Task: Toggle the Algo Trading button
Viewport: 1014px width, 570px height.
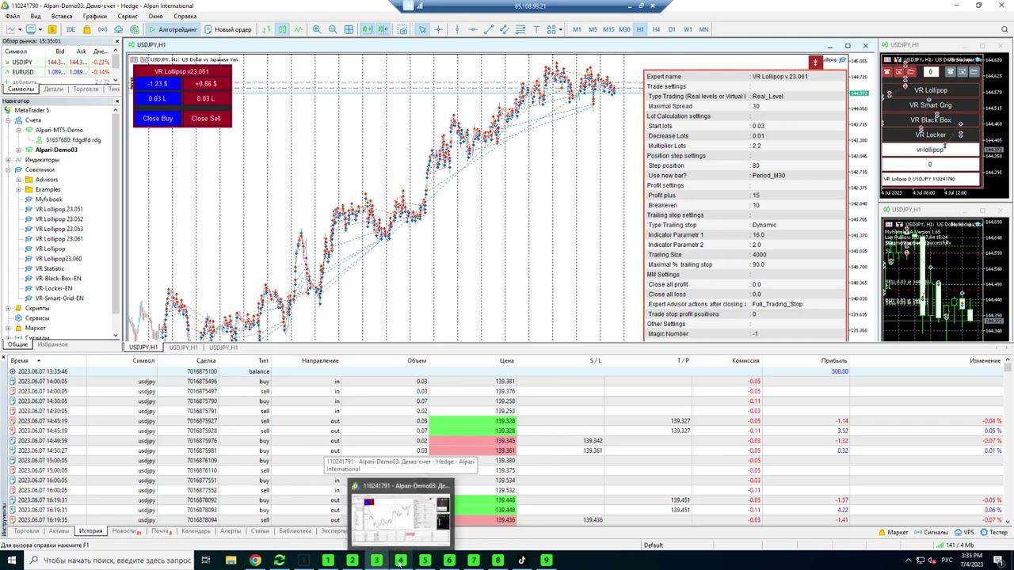Action: pos(173,29)
